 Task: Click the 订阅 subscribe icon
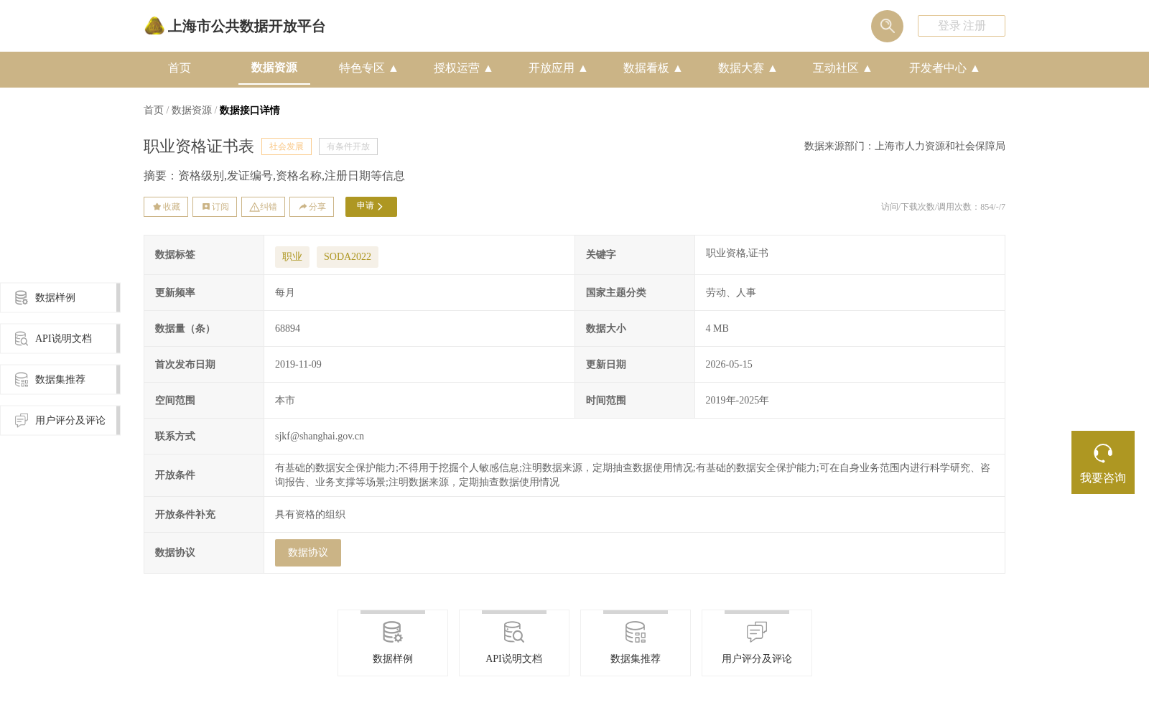pos(206,207)
